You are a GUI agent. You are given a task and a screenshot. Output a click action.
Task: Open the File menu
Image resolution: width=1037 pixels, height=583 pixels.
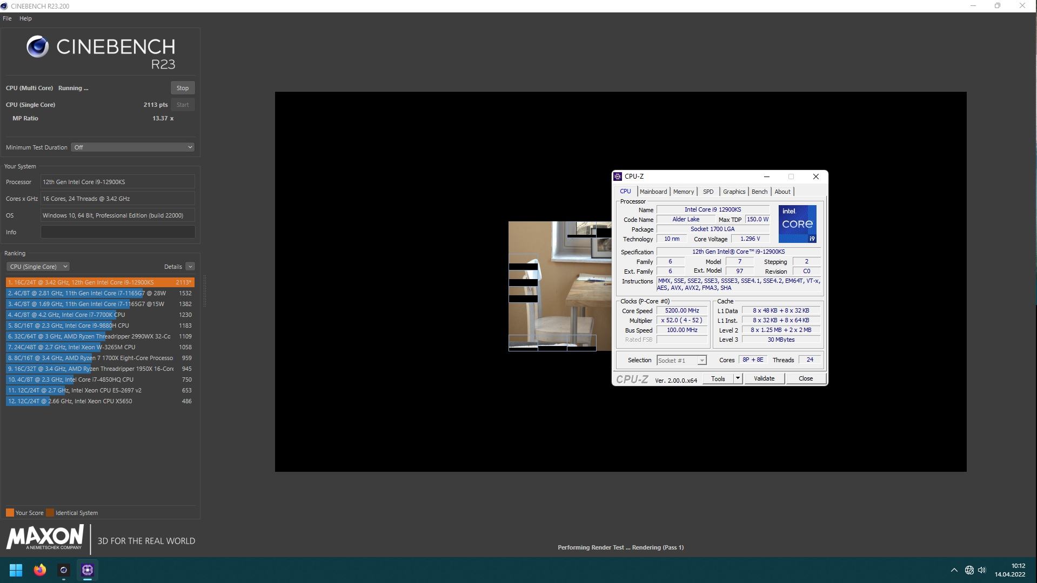pos(7,18)
